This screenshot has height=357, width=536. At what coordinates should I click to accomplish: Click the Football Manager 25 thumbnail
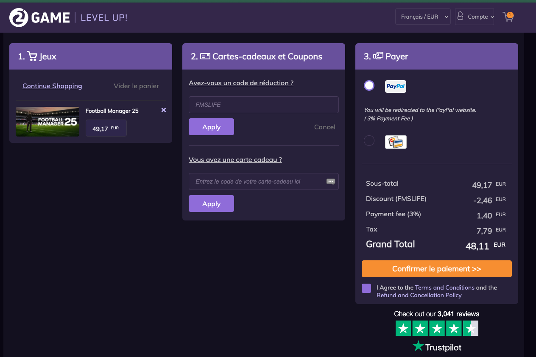pos(47,122)
